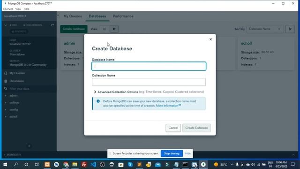Image resolution: width=300 pixels, height=169 pixels.
Task: Select the list view icon
Action: (104, 29)
